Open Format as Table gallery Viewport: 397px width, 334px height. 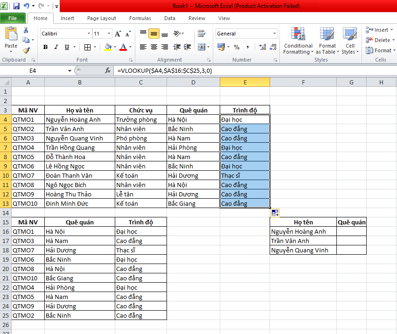(x=327, y=41)
